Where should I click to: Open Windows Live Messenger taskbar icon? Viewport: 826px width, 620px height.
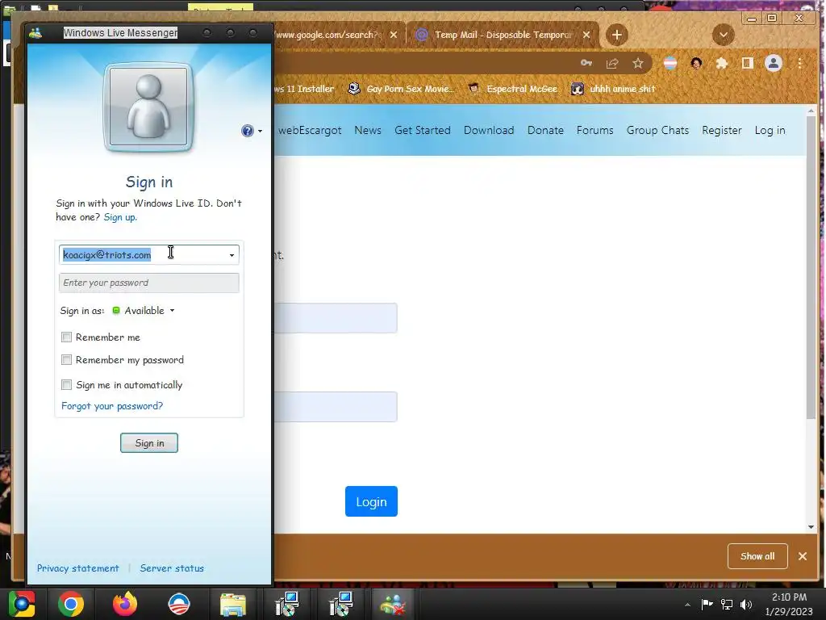393,604
